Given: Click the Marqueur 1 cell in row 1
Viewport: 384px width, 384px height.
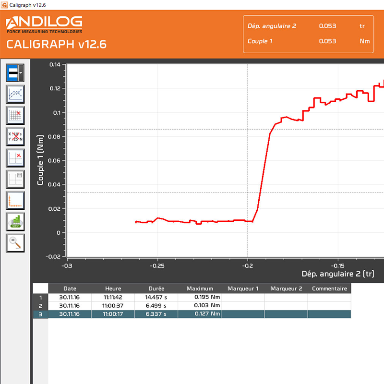Looking at the screenshot, I should (242, 297).
